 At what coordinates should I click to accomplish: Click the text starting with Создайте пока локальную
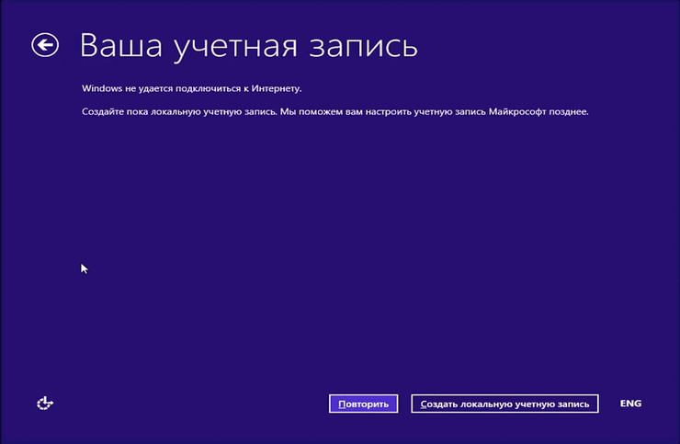(x=335, y=112)
